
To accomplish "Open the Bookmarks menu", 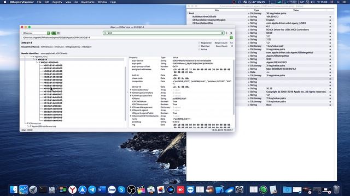I will click(x=87, y=2).
